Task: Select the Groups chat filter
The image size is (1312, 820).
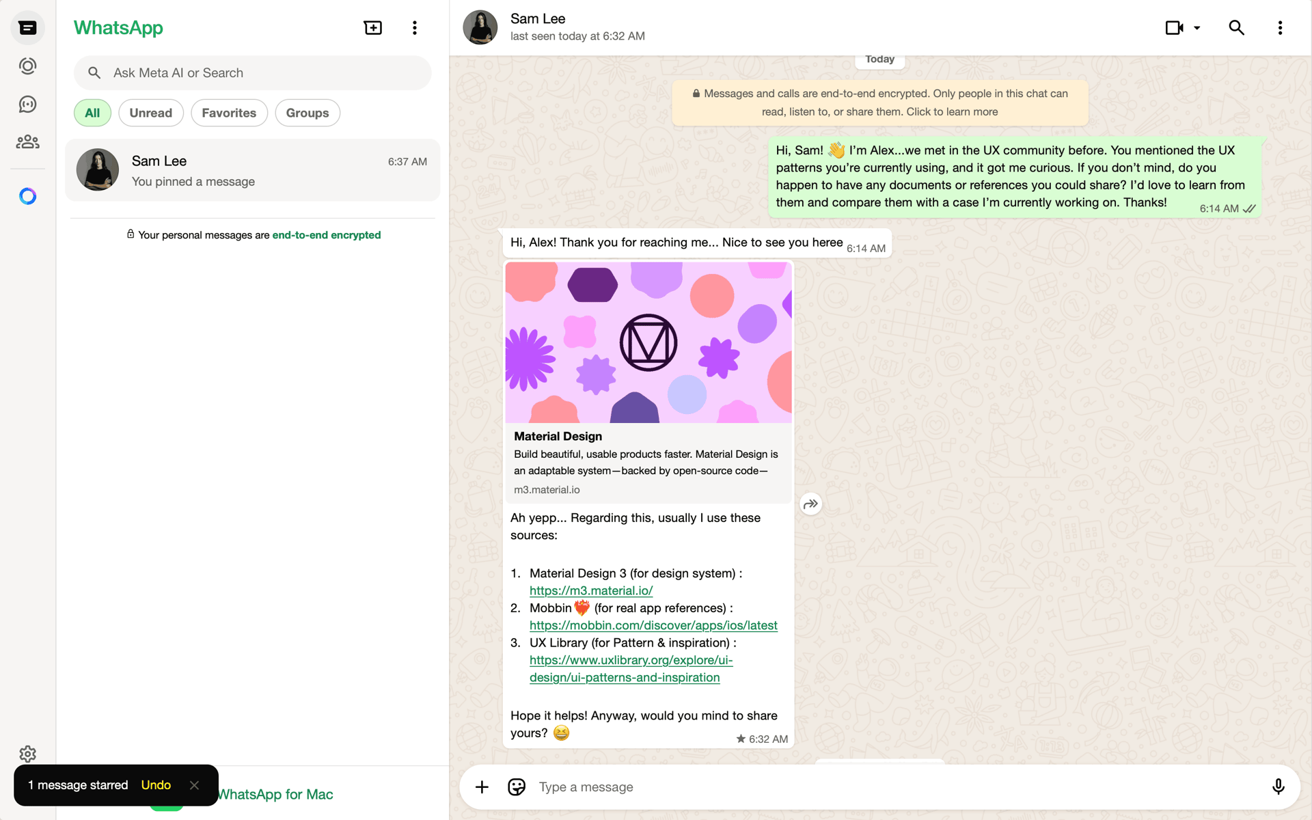Action: [307, 113]
